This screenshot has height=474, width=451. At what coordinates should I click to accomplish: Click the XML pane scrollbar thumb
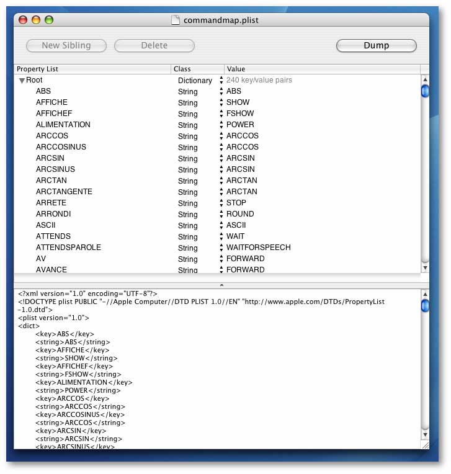tap(425, 305)
